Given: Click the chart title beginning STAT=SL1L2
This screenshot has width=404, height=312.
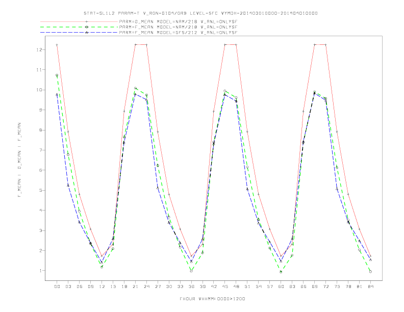Looking at the screenshot, I should click(x=200, y=13).
